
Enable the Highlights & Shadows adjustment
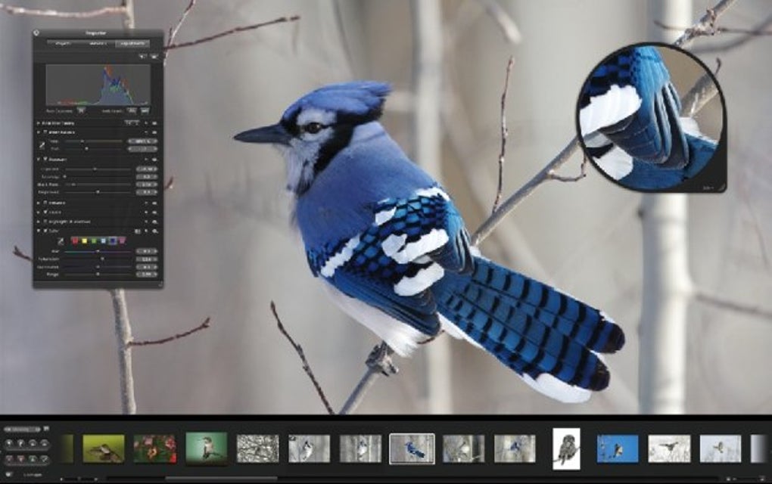pyautogui.click(x=45, y=222)
